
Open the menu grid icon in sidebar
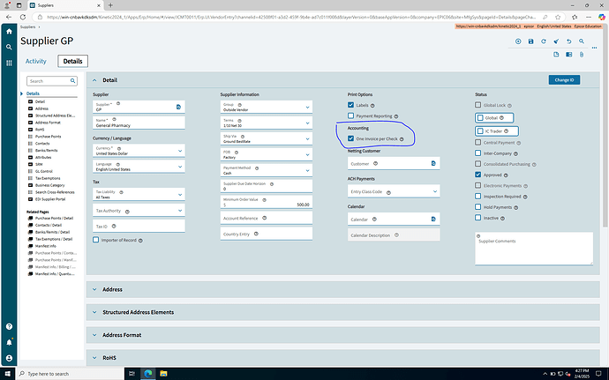(x=9, y=63)
